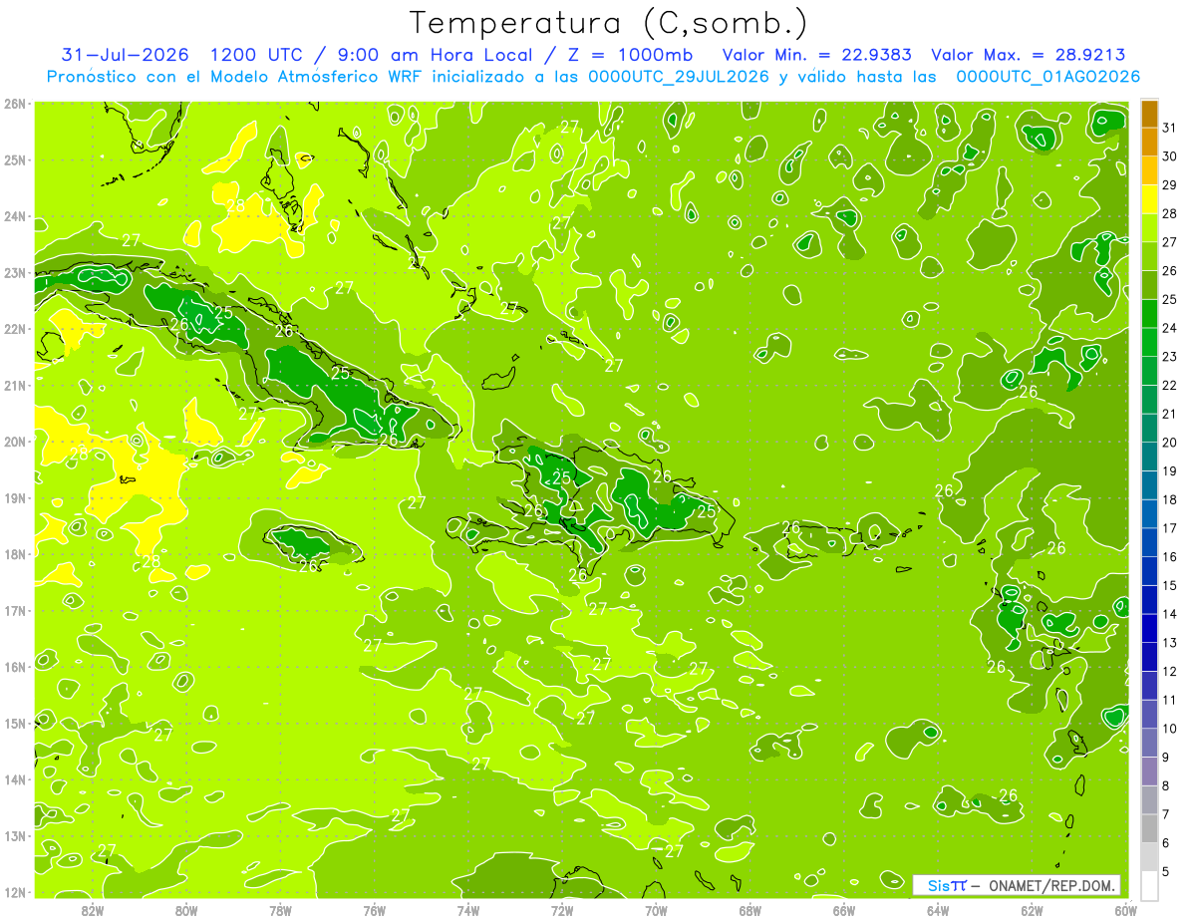The image size is (1196, 924).
Task: Click the "Valor Min. = 22.9383" value
Action: pyautogui.click(x=817, y=55)
